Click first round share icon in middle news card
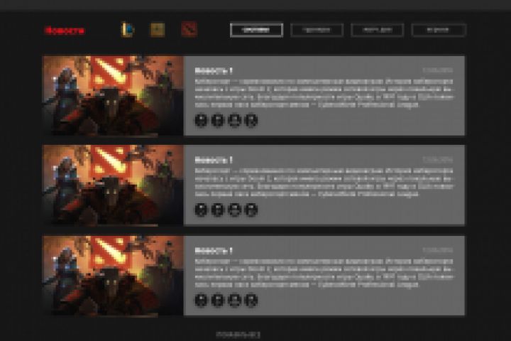The width and height of the screenshot is (511, 341). 201,210
